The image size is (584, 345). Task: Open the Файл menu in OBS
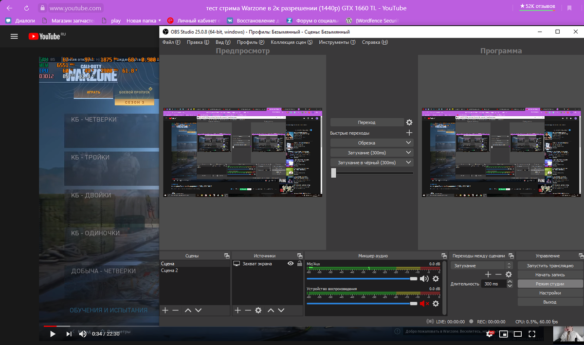[171, 42]
